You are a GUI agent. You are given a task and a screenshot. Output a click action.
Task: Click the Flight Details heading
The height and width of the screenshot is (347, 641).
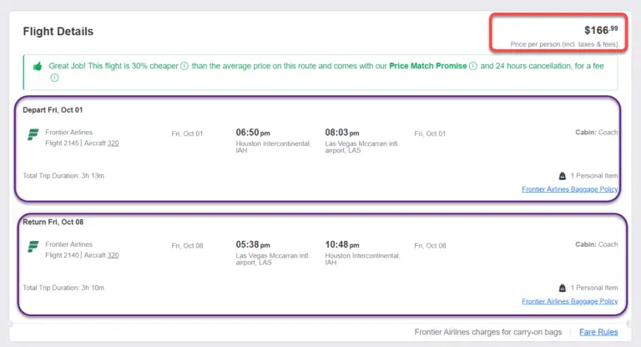[58, 32]
